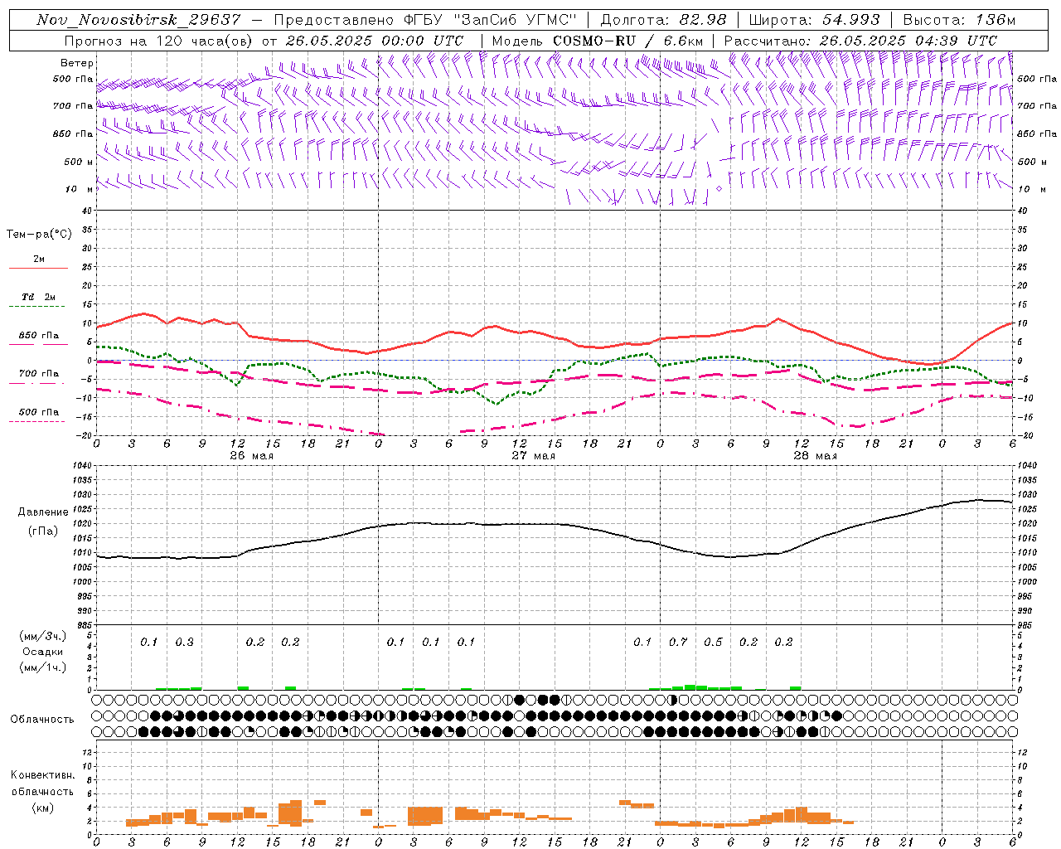1061x849 pixels.
Task: Click the 700 гПа temperature legend entry
Action: click(39, 374)
